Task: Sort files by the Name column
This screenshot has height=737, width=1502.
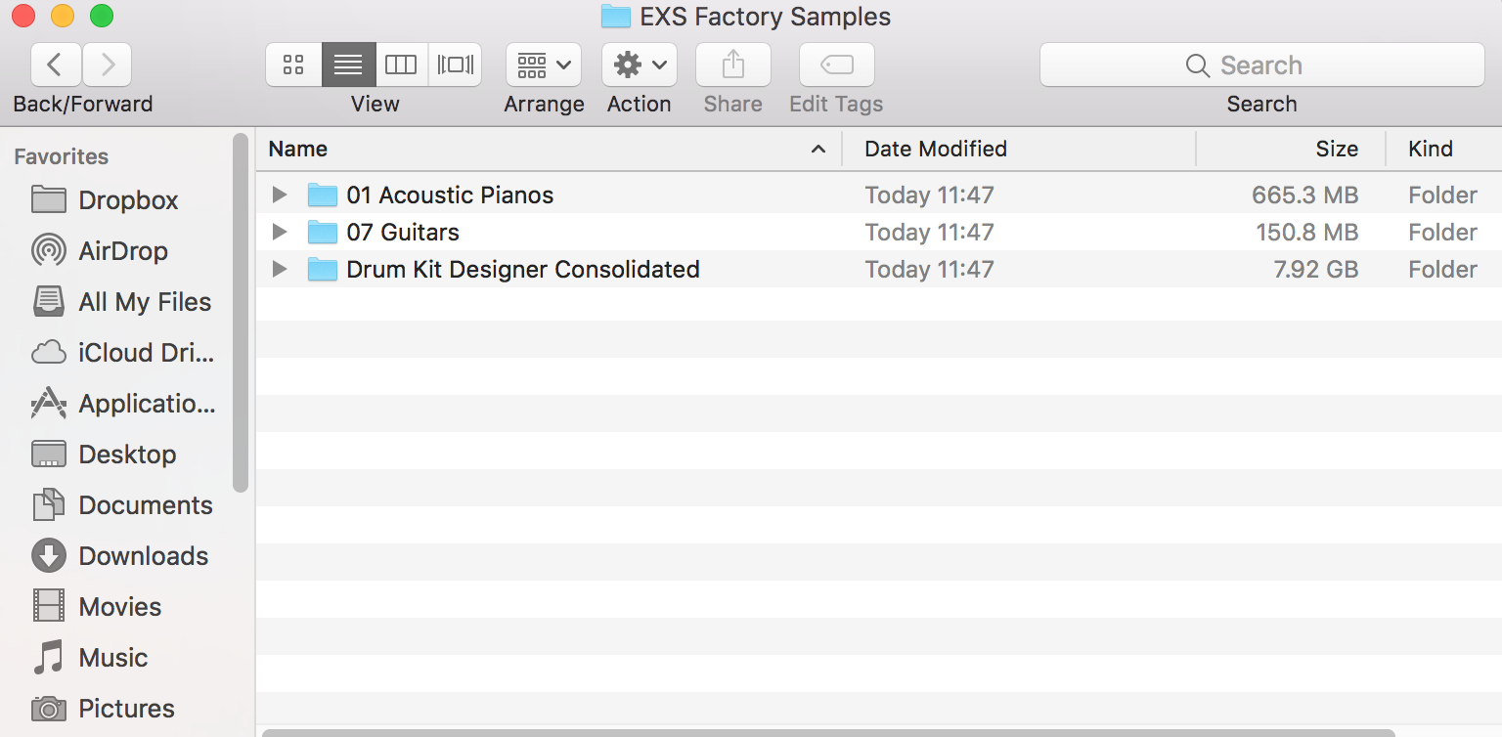Action: (x=298, y=149)
